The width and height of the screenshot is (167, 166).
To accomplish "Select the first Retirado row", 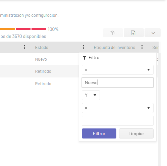I will click(40, 71).
